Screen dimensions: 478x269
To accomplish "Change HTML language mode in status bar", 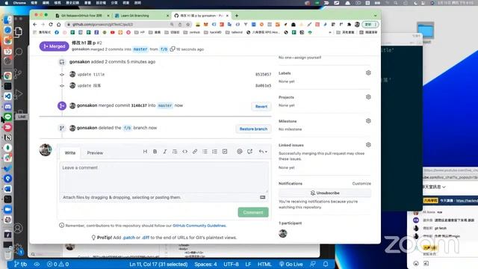I will (x=264, y=264).
